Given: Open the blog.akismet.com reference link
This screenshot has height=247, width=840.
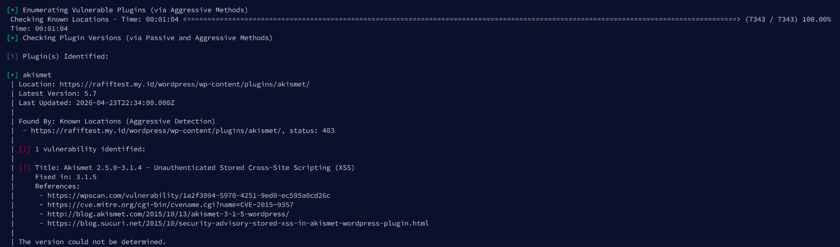Looking at the screenshot, I should pos(168,214).
